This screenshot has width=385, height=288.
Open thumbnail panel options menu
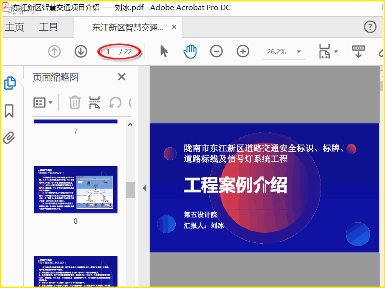click(43, 102)
